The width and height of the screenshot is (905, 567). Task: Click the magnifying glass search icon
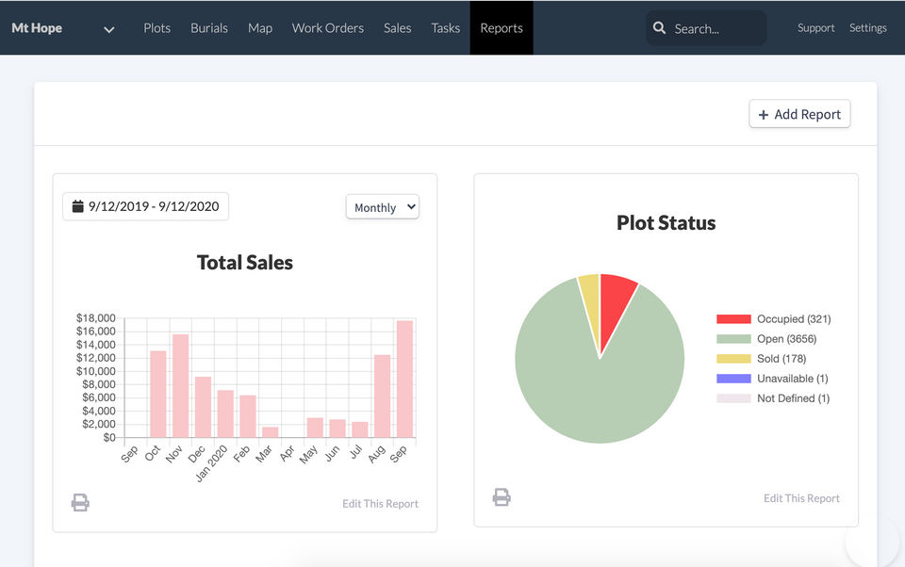660,28
